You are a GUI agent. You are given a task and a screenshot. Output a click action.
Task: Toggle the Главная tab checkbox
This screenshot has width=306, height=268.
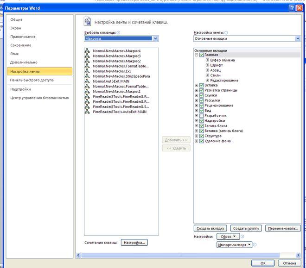[202, 55]
